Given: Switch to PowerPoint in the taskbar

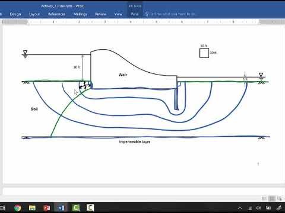Looking at the screenshot, I should click(47, 208).
